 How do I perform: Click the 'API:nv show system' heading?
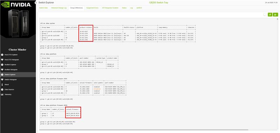pyautogui.click(x=48, y=23)
